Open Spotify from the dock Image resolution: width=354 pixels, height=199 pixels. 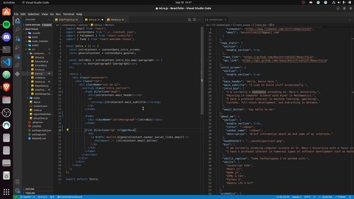[6, 24]
